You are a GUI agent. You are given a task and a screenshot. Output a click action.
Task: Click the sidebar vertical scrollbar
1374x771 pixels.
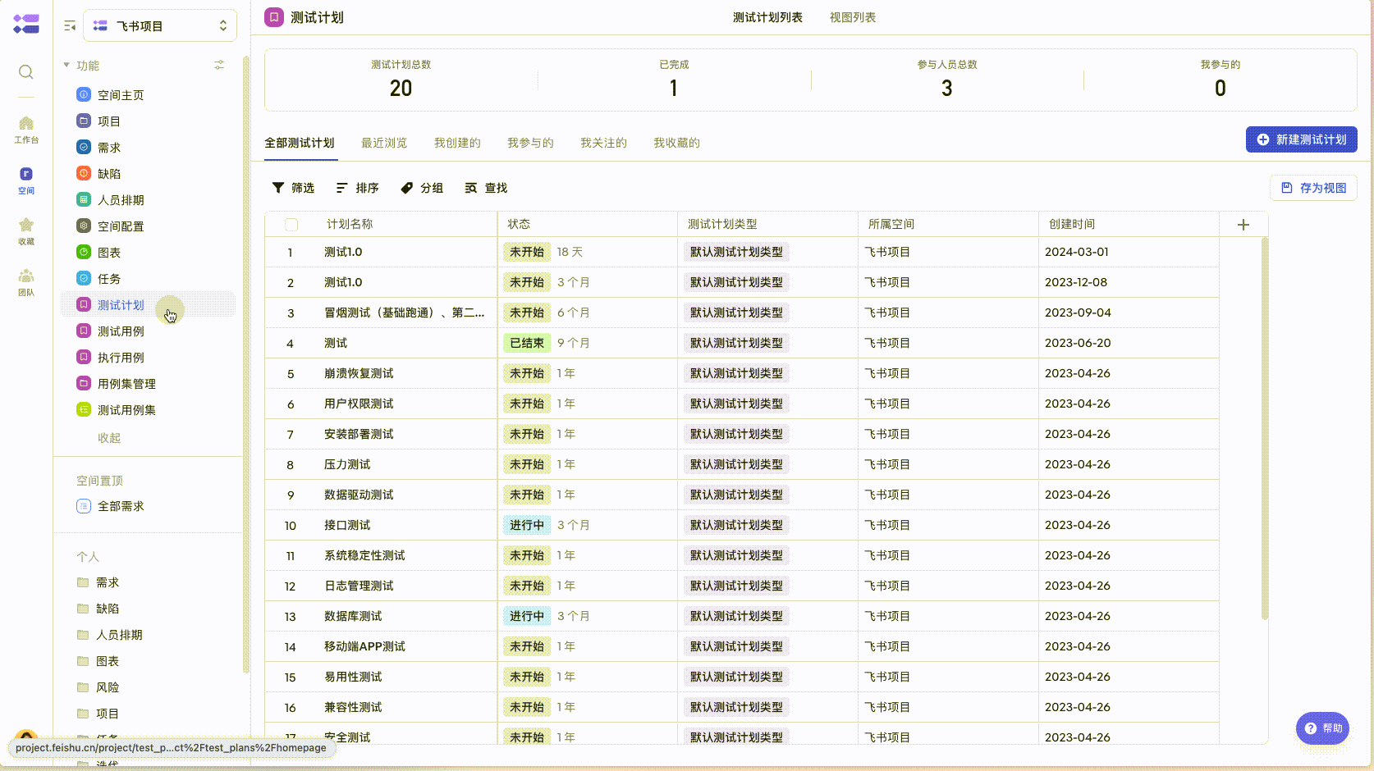click(245, 365)
